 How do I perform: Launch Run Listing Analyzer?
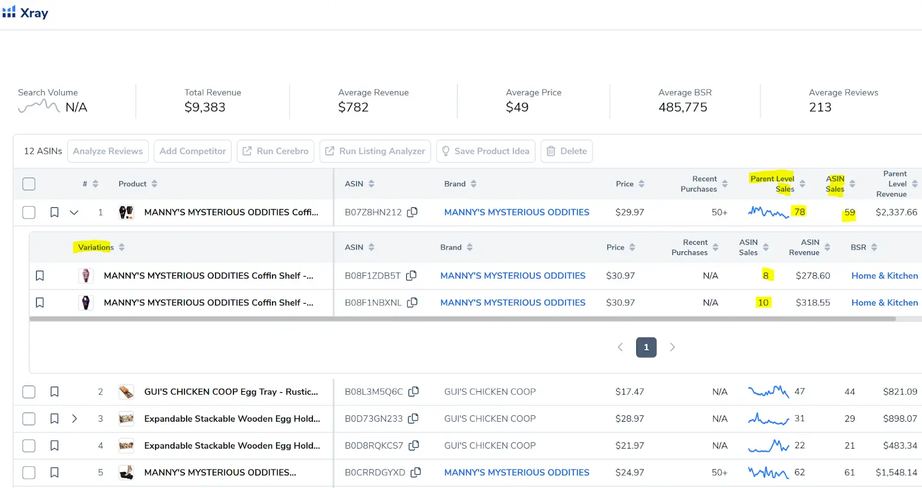pos(375,151)
